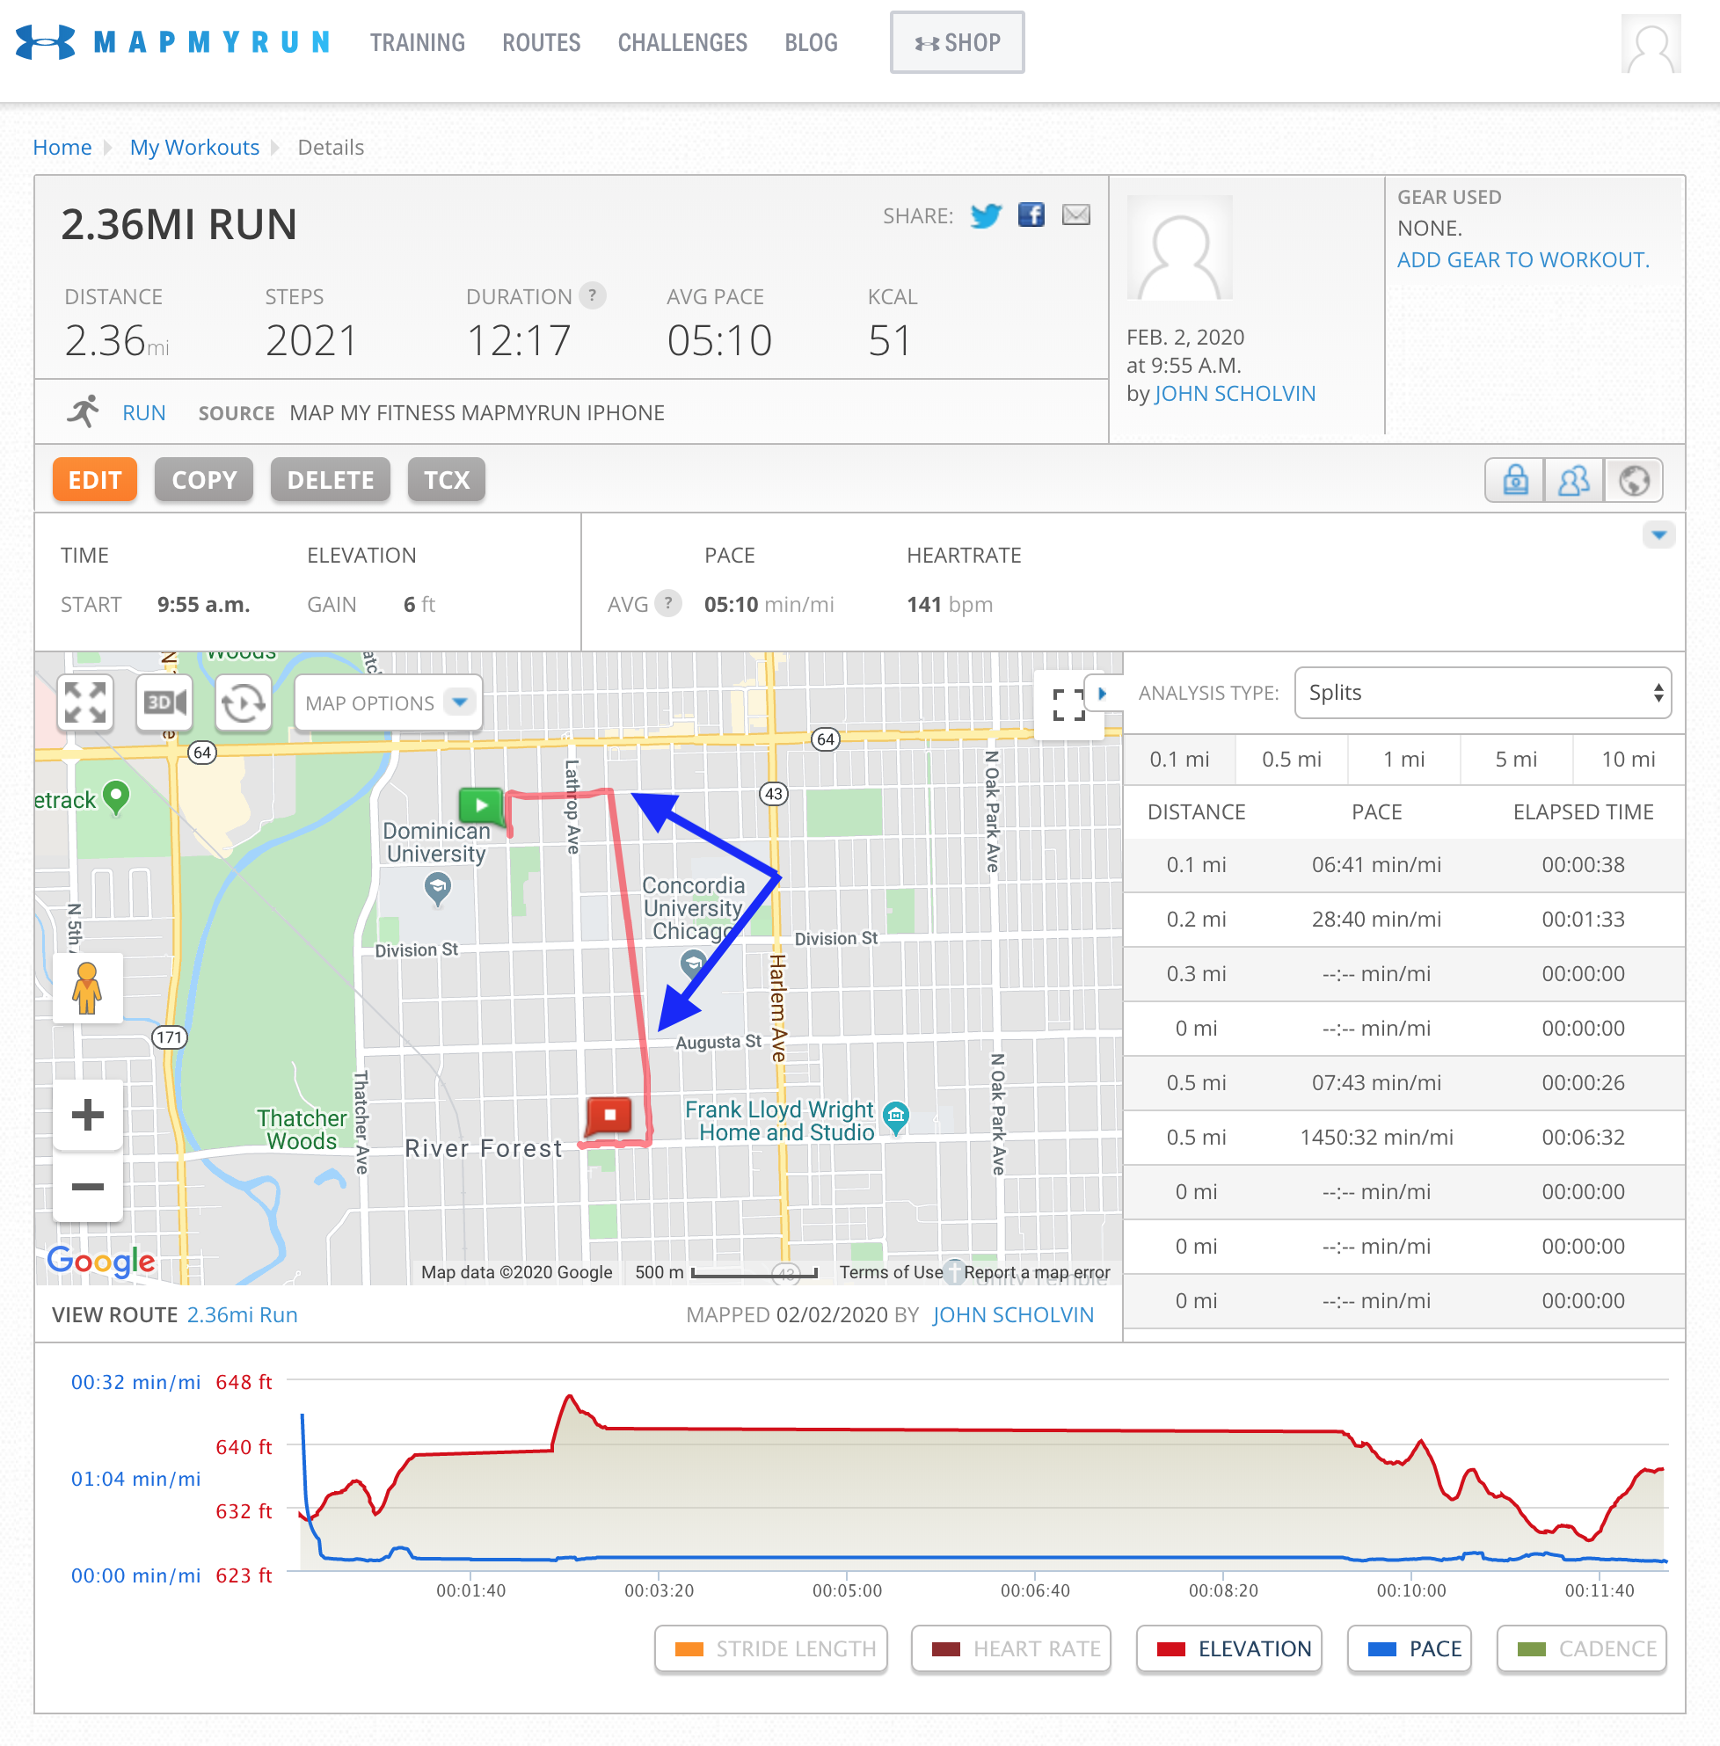
Task: Go to My Workouts breadcrumb link
Action: [194, 147]
